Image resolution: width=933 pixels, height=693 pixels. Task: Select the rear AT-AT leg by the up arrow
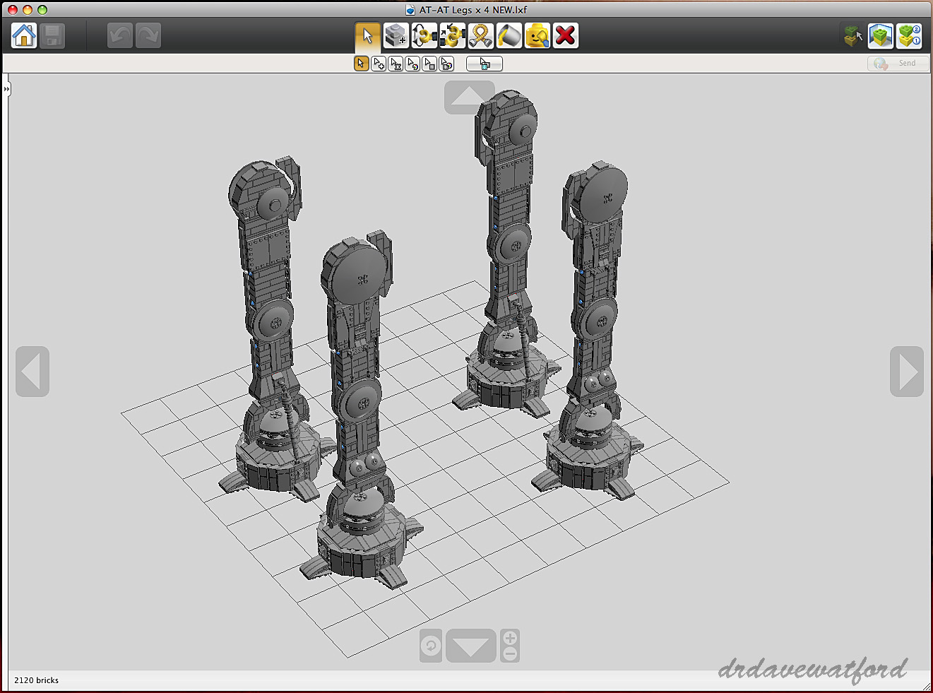[x=510, y=254]
